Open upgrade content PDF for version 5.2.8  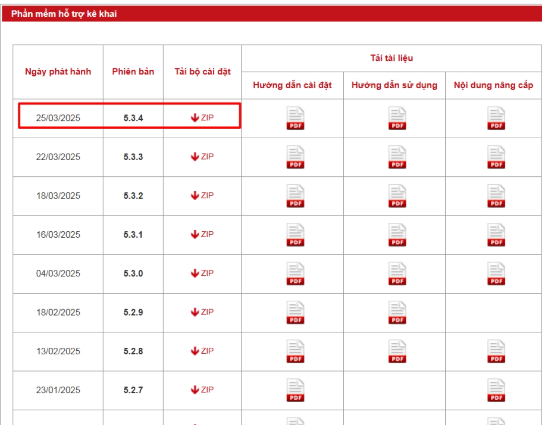pyautogui.click(x=496, y=351)
